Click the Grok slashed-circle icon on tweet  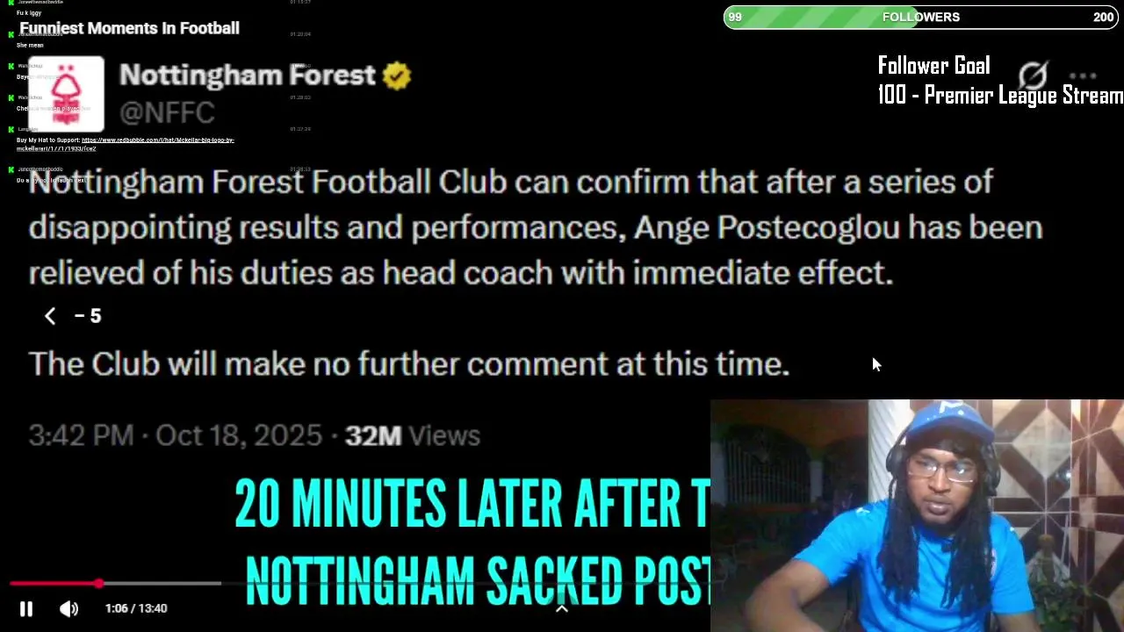(1034, 75)
